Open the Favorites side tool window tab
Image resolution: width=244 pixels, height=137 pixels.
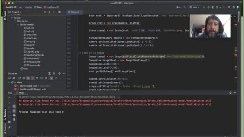pos(5,128)
